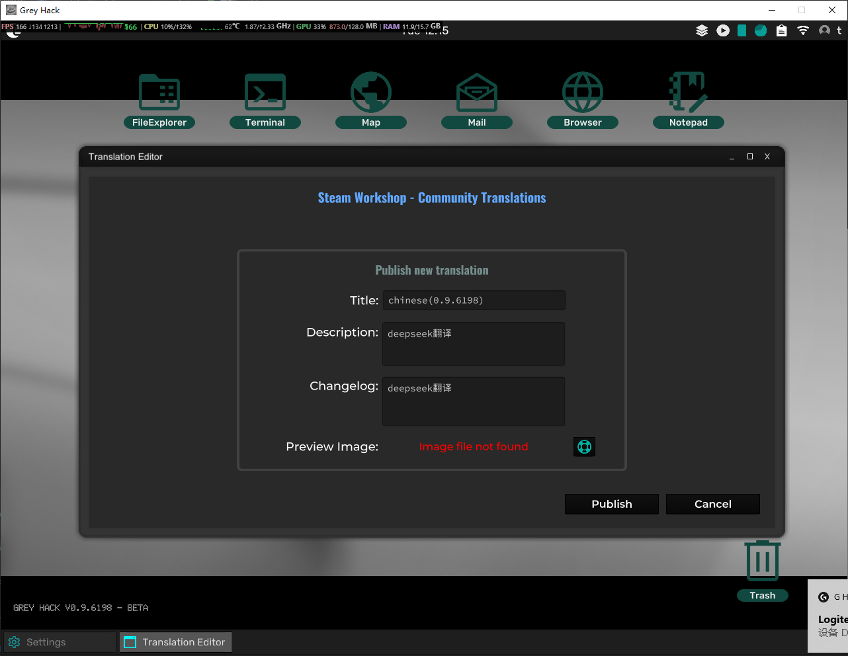Screen dimensions: 848x656
Task: Click the stacked layers tray icon
Action: click(702, 30)
